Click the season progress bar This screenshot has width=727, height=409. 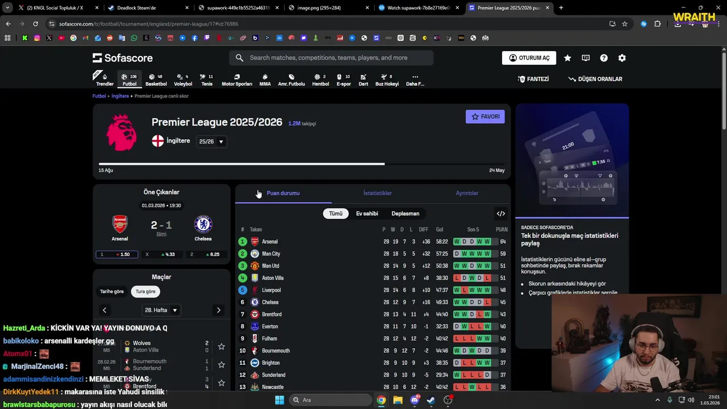302,164
